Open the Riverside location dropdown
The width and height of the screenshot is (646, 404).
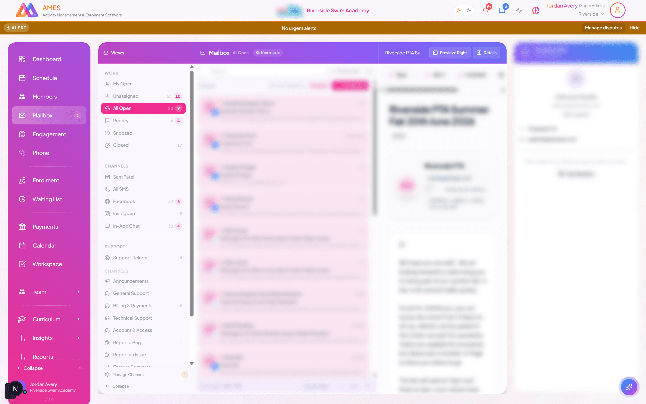tap(591, 14)
